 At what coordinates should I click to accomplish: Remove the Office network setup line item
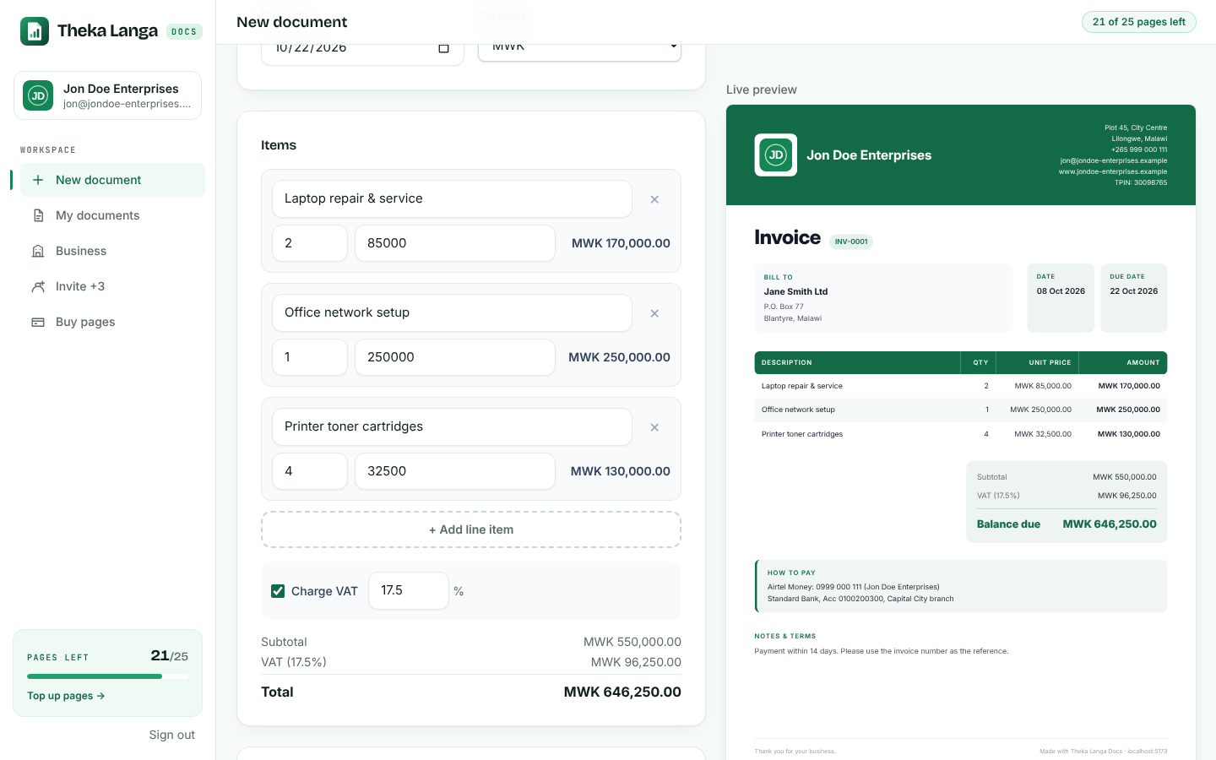coord(654,313)
